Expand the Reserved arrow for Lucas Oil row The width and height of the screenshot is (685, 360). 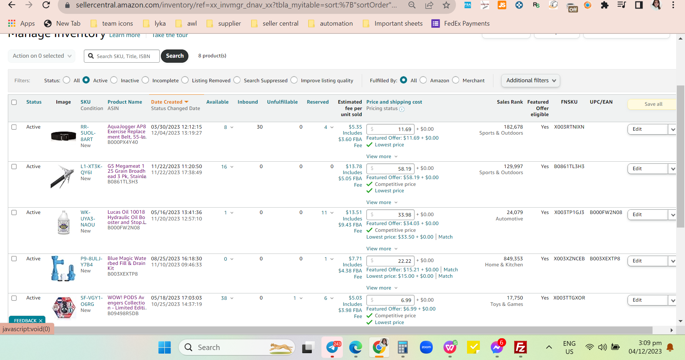332,213
